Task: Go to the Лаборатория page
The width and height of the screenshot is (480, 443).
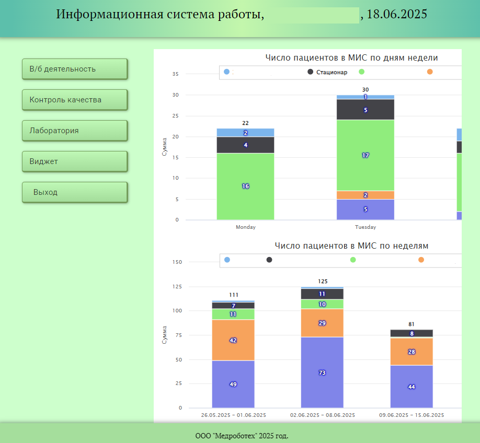Action: click(x=75, y=131)
